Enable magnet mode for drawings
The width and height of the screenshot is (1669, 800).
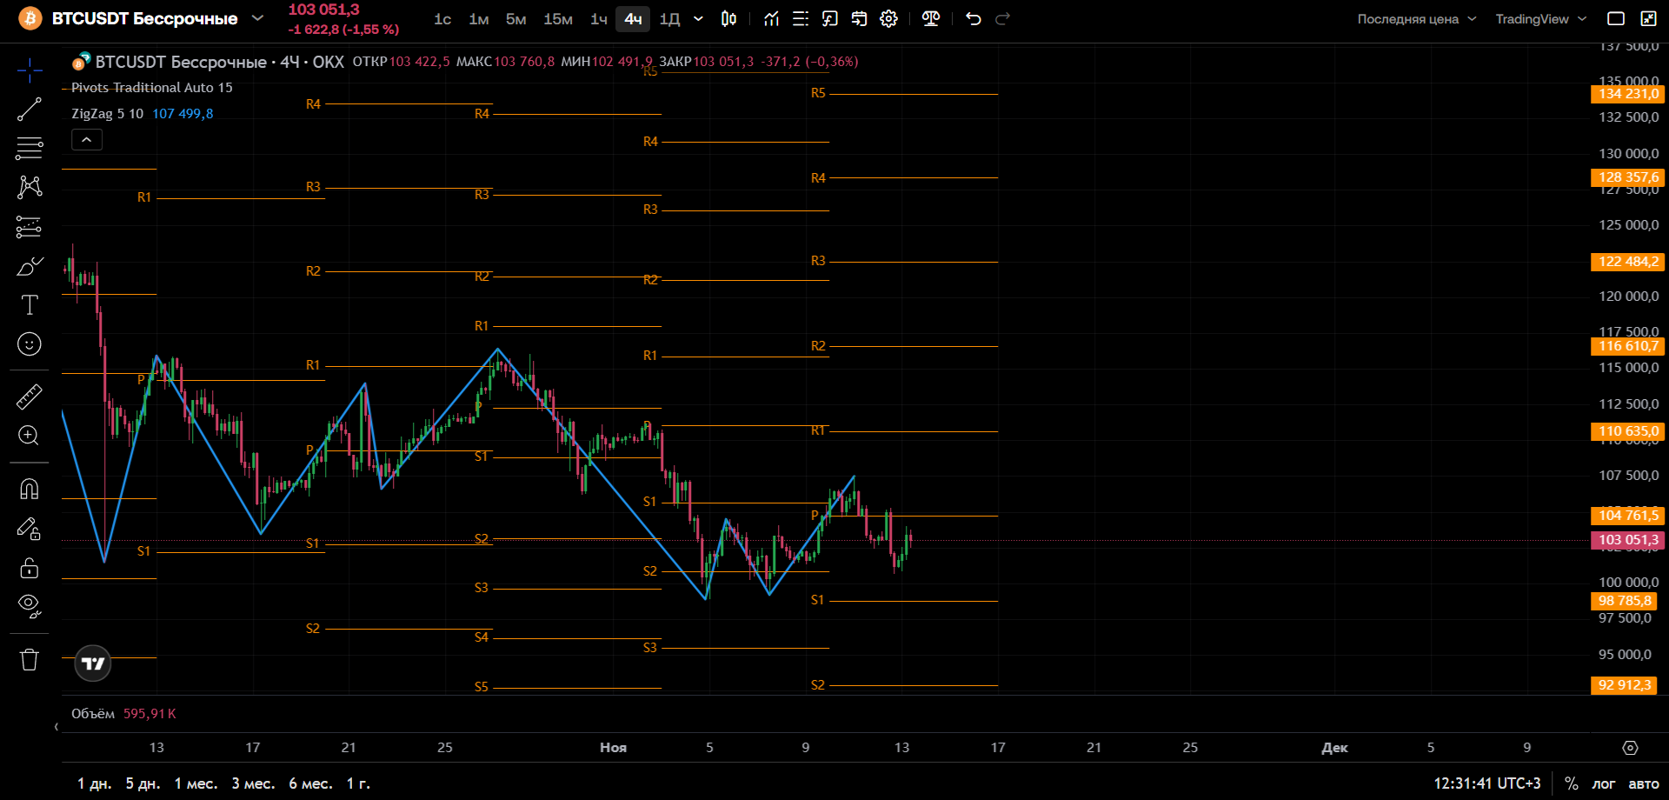point(29,489)
